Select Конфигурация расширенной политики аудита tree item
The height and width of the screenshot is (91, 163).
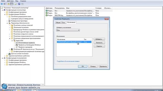(29, 52)
